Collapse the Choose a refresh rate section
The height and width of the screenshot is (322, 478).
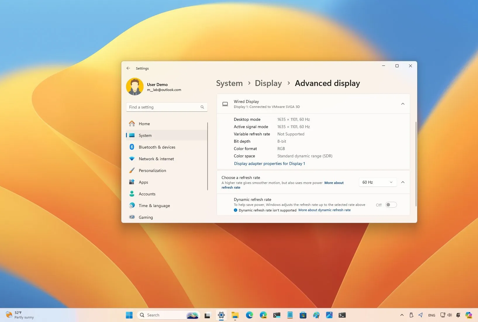point(403,182)
